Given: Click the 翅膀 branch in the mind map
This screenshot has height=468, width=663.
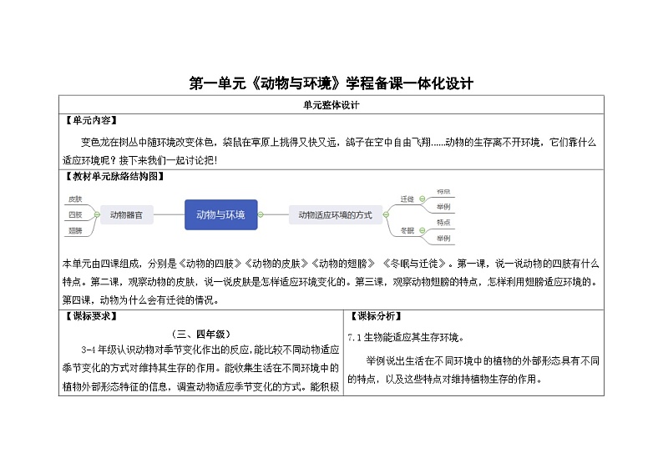Looking at the screenshot, I should 75,230.
